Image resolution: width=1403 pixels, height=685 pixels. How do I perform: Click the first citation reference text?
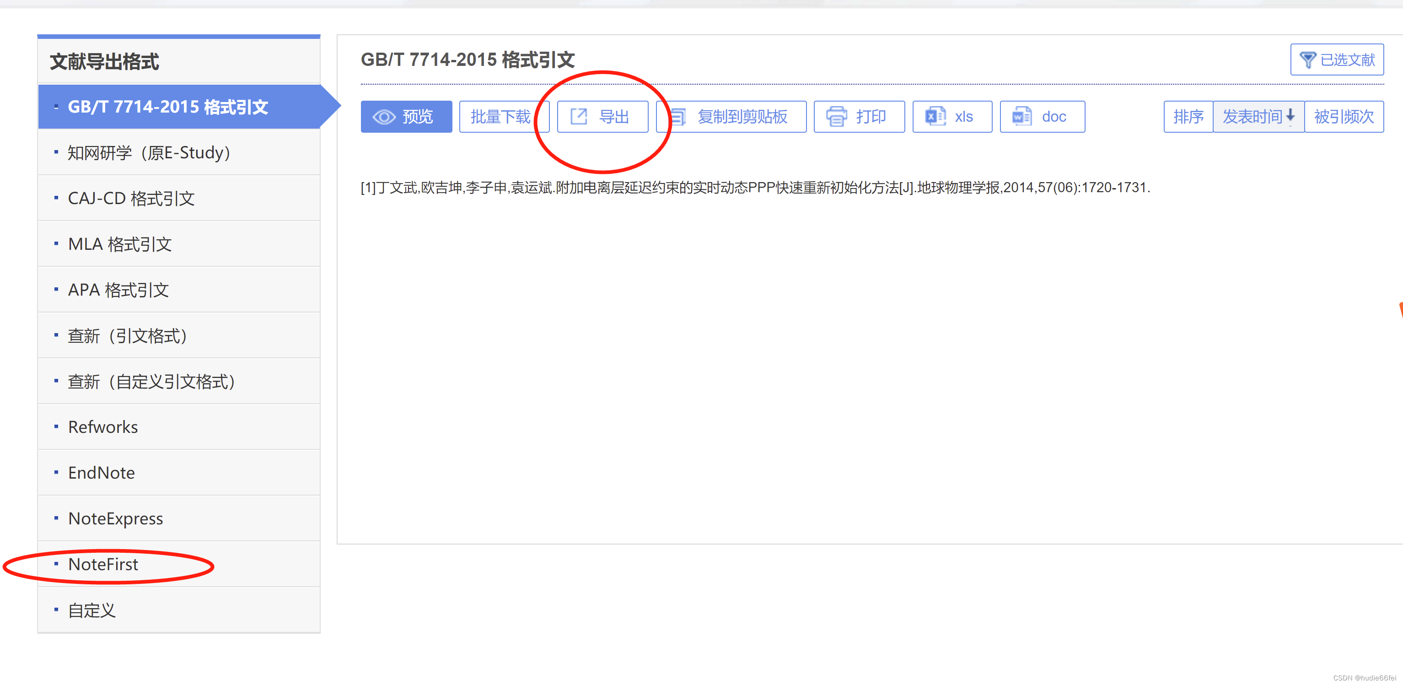click(755, 188)
